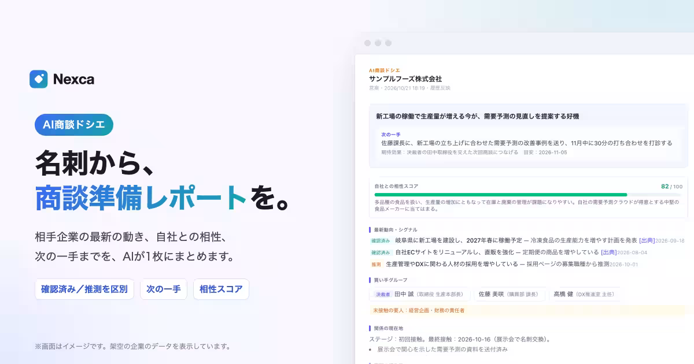Click the first window control dot

(367, 43)
